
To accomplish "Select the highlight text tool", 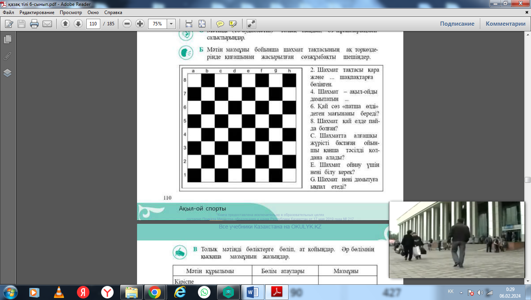I will pos(233,24).
